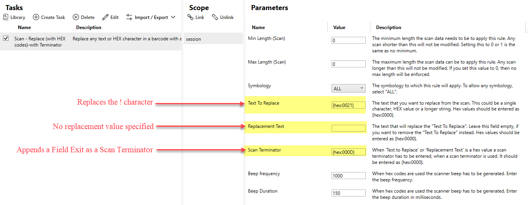Click the Max Length (Scan) value field
528x205 pixels.
click(x=348, y=64)
